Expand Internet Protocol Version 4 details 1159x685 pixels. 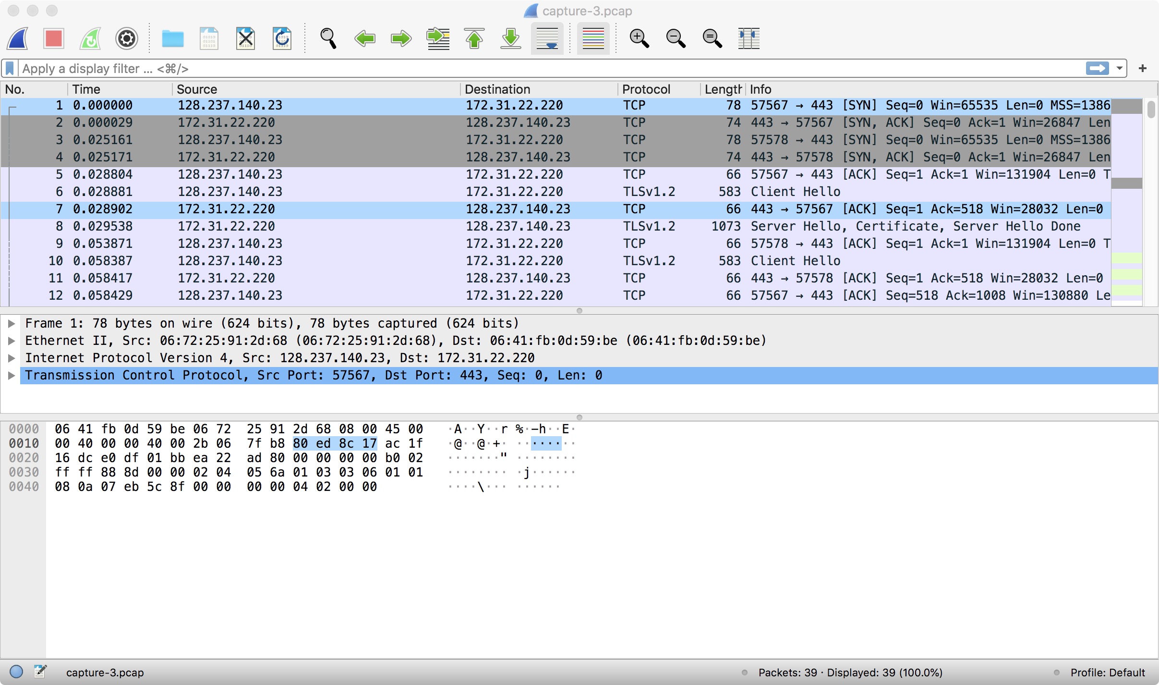(12, 358)
